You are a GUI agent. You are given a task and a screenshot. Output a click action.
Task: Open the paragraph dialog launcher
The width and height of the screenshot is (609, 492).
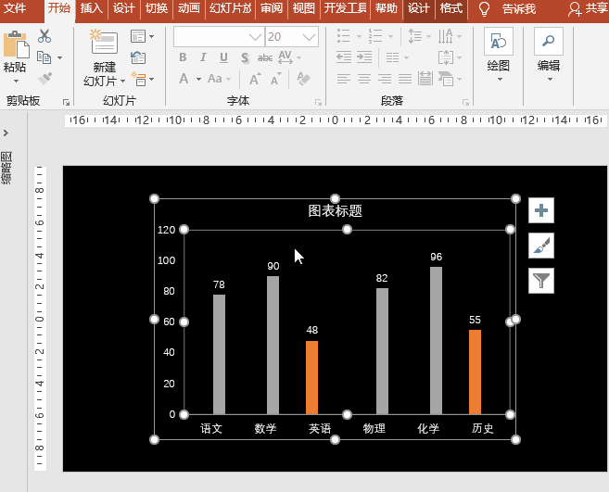465,103
